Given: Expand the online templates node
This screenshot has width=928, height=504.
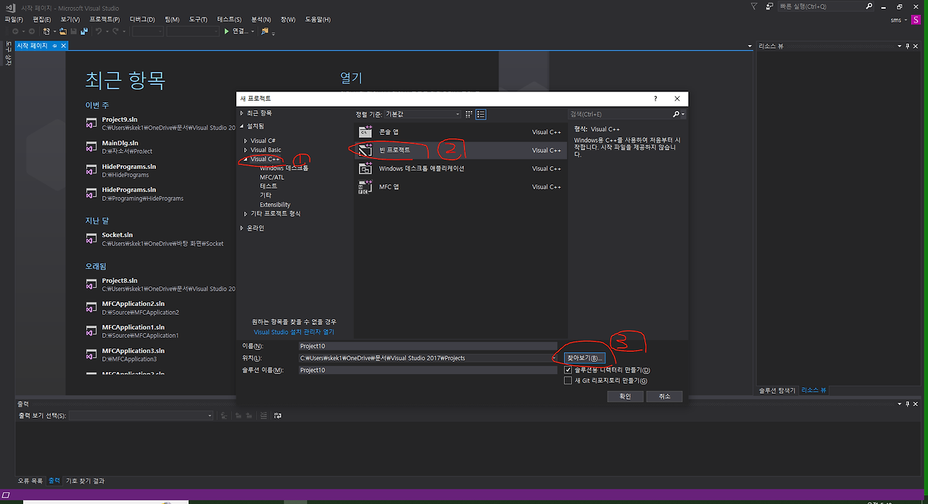Looking at the screenshot, I should (x=242, y=228).
